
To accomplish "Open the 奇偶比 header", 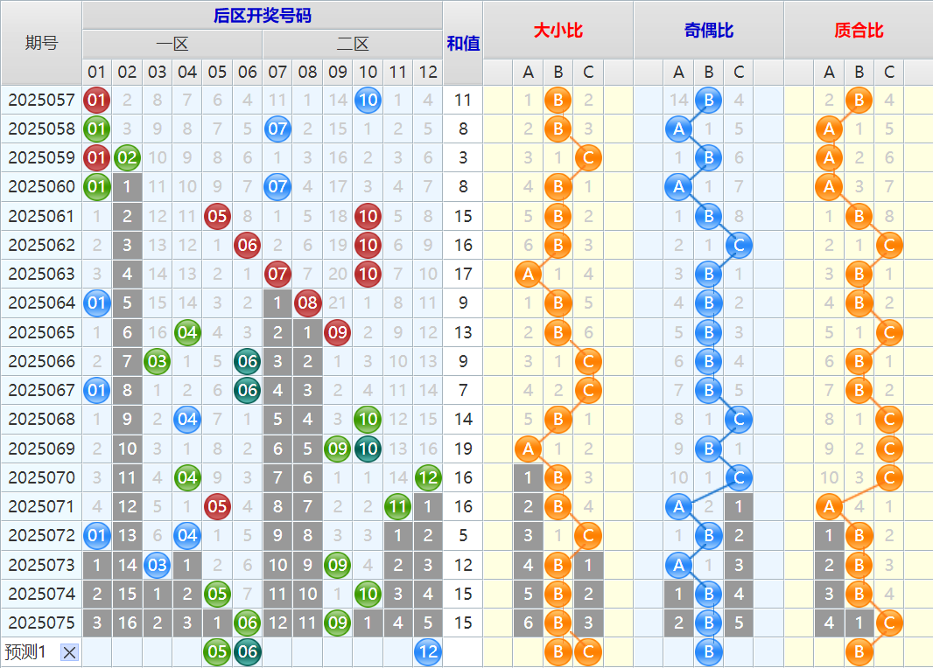I will click(709, 30).
